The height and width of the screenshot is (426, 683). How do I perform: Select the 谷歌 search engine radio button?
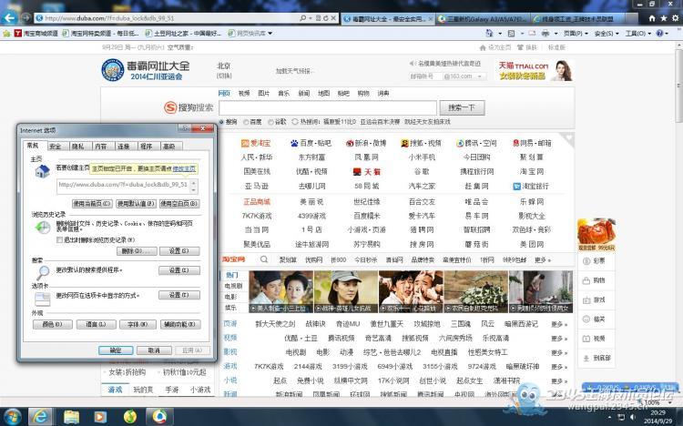click(x=271, y=121)
